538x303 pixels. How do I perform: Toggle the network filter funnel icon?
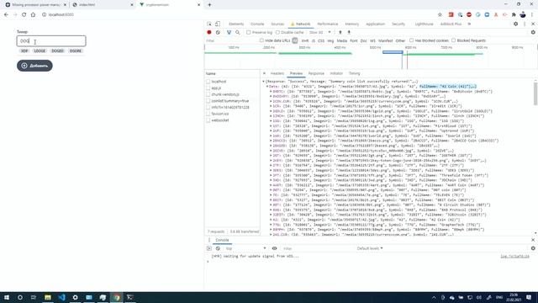coord(229,32)
